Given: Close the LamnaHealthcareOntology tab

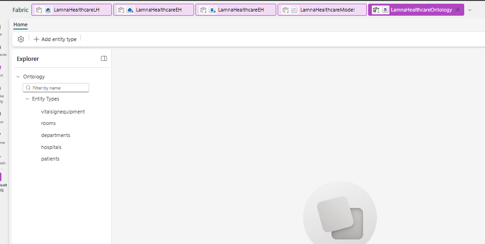Looking at the screenshot, I should 458,10.
